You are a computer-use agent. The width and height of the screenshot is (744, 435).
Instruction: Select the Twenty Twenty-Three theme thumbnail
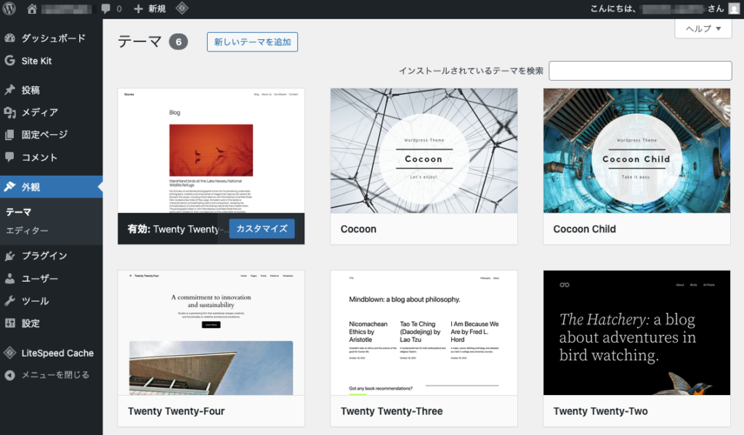[424, 333]
